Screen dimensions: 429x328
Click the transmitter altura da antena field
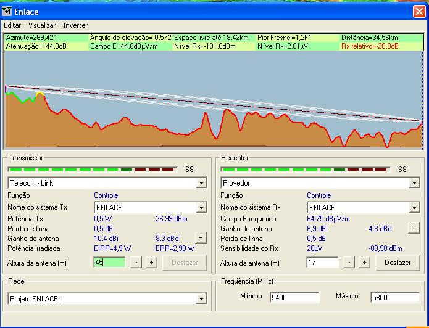pos(109,263)
